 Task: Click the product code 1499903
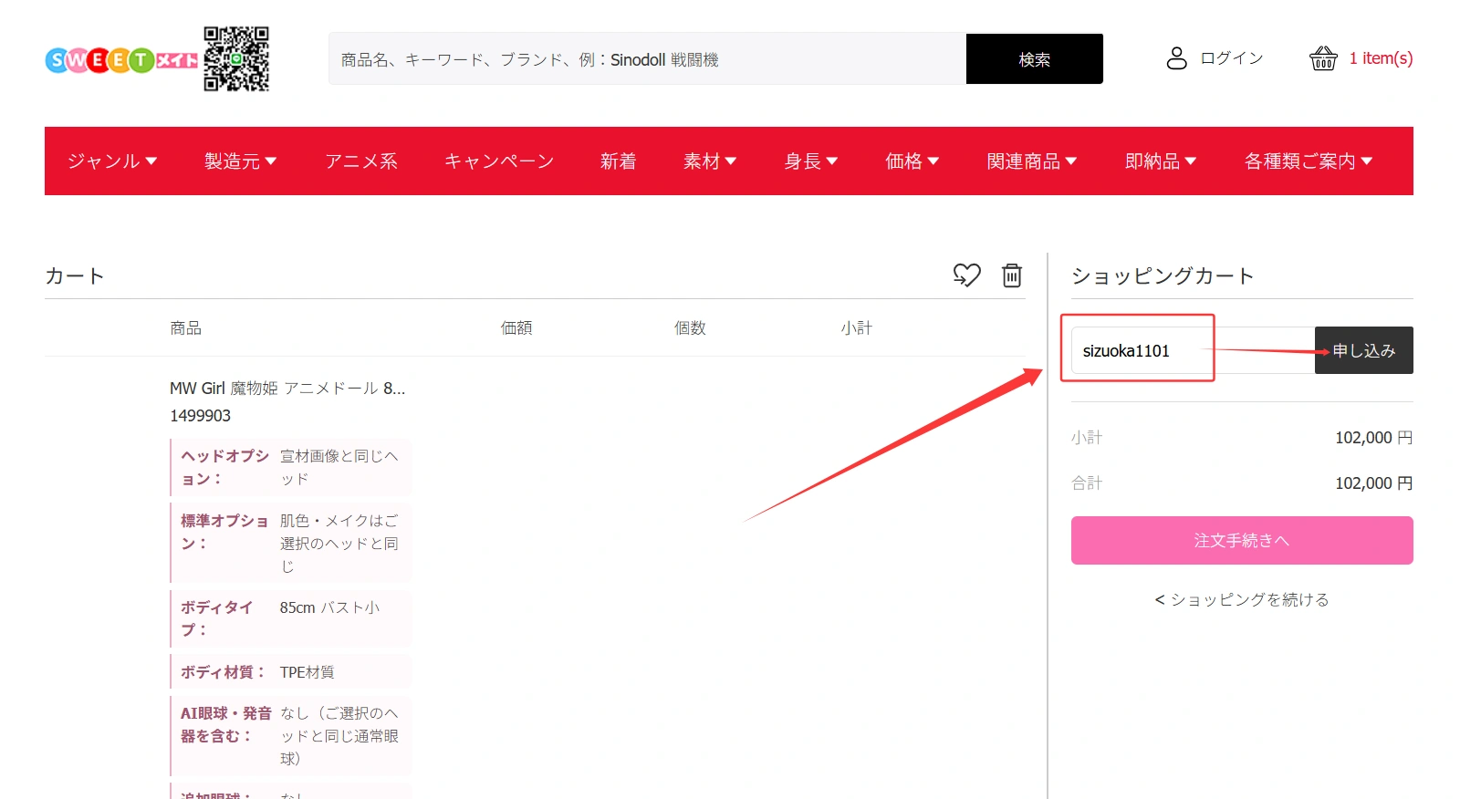coord(200,416)
